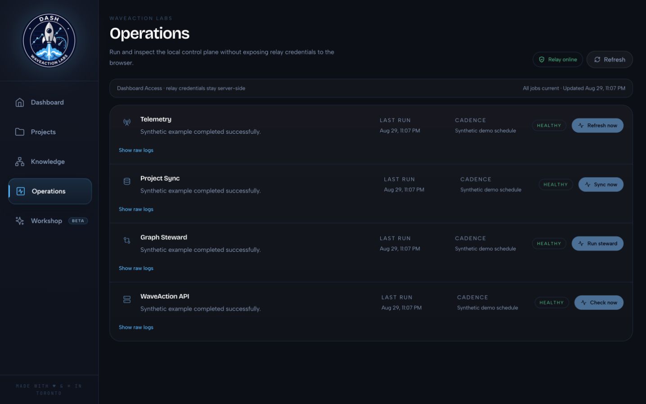
Task: Click the Run steward button
Action: [x=597, y=244]
